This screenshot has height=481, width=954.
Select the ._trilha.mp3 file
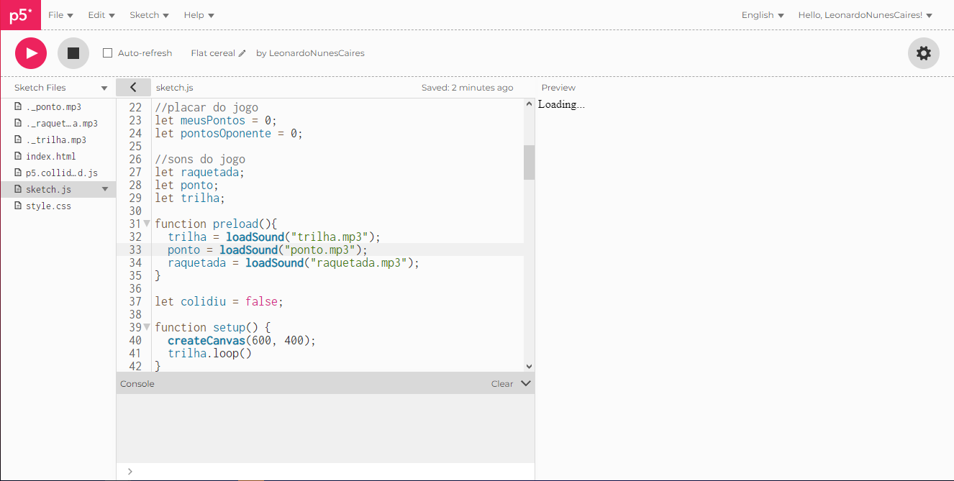click(x=58, y=139)
